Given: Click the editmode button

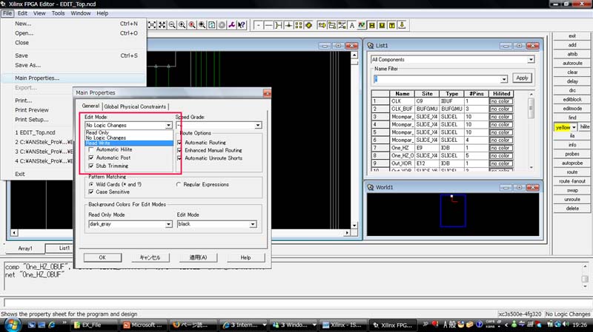Looking at the screenshot, I should (572, 108).
